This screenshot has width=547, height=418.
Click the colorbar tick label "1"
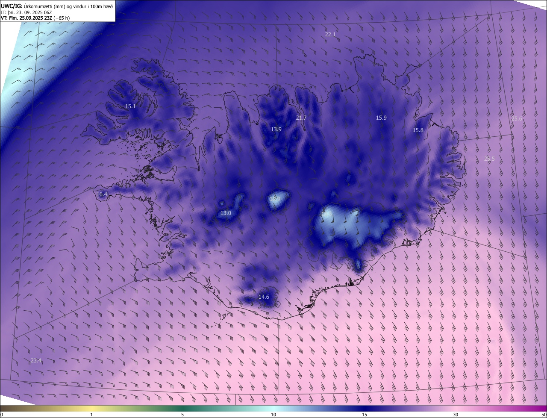pos(91,415)
